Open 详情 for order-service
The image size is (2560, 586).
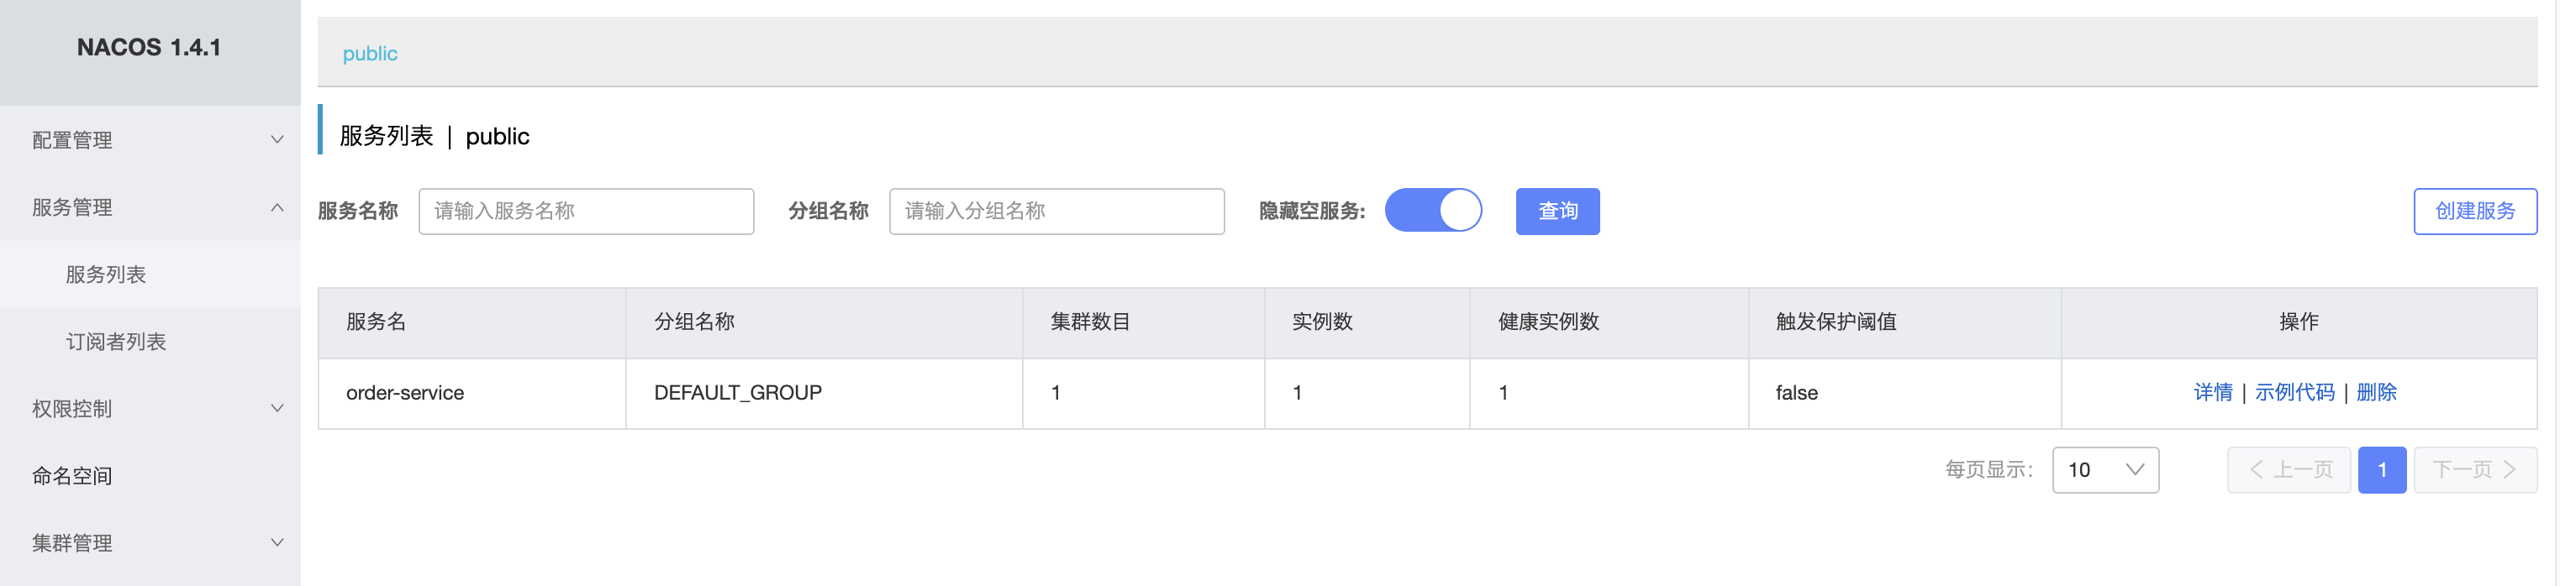coord(2212,392)
